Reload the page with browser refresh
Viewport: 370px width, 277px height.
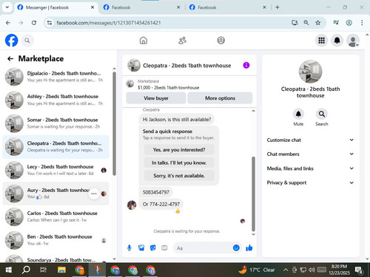[x=34, y=23]
